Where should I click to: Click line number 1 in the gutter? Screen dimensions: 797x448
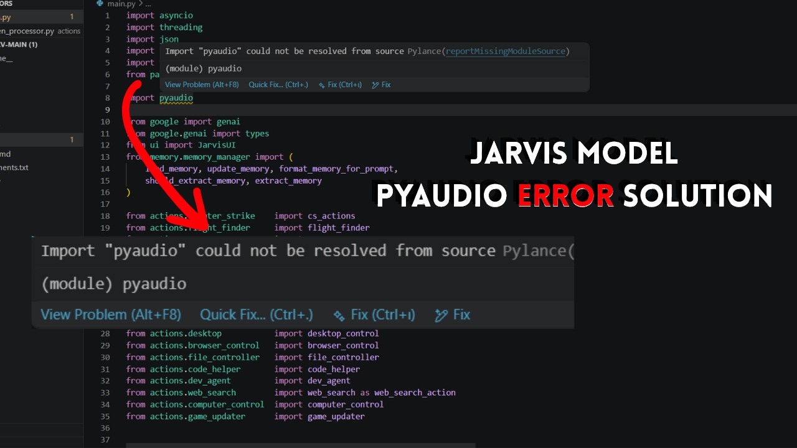(108, 15)
